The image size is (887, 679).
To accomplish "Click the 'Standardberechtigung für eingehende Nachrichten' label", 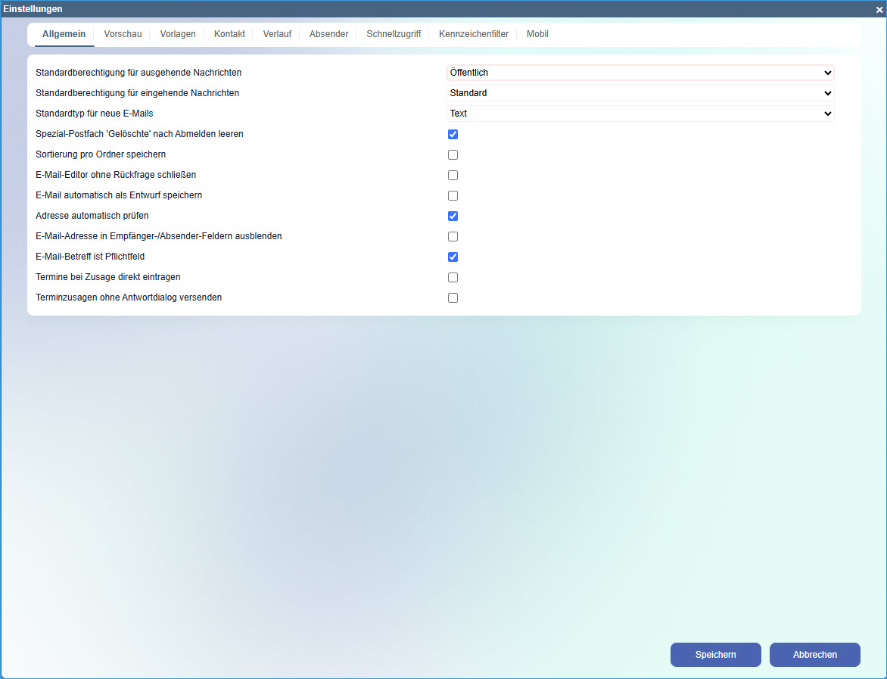I will (x=138, y=93).
